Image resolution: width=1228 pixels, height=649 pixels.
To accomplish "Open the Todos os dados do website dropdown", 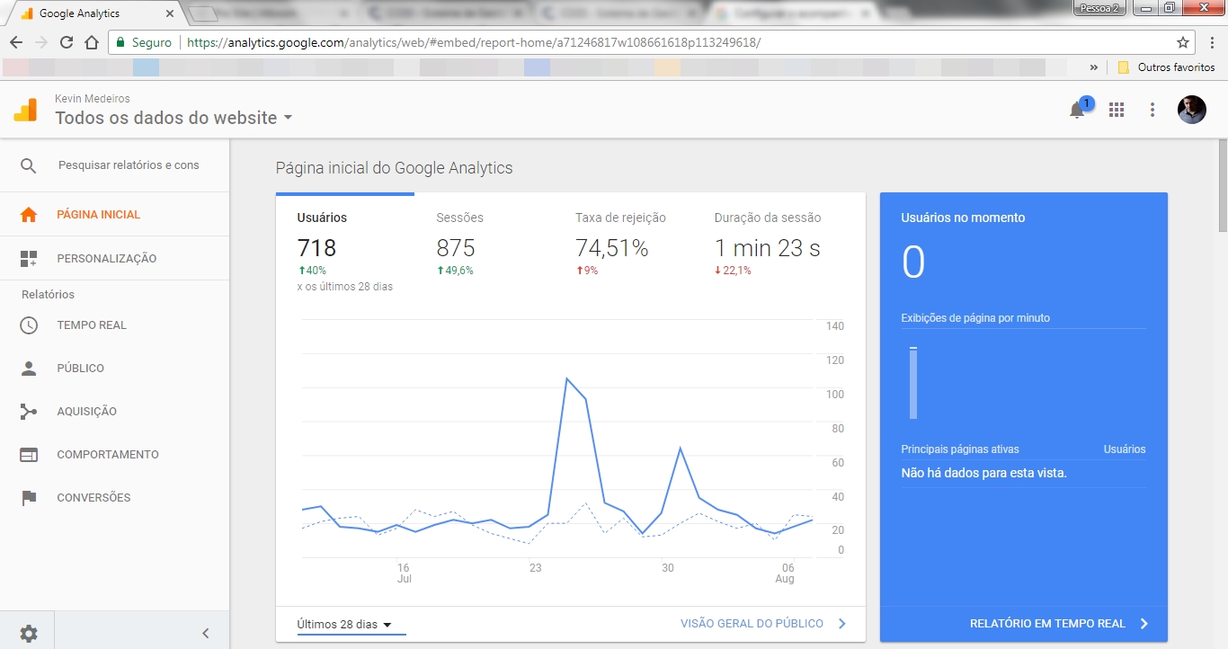I will pyautogui.click(x=174, y=118).
